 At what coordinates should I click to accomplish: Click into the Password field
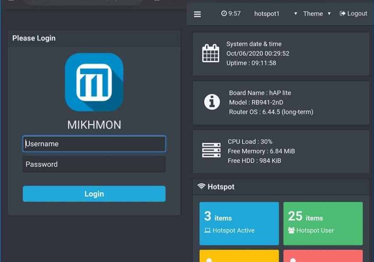[94, 164]
